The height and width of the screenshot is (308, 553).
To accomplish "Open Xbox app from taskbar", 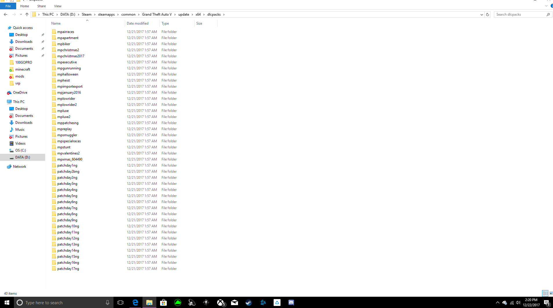I will (221, 303).
